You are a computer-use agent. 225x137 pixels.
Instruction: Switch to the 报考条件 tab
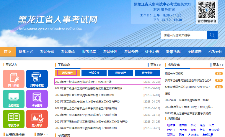click(x=147, y=73)
